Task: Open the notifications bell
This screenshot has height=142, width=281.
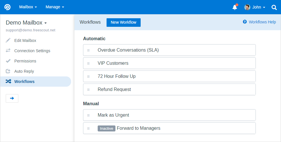Action: click(x=235, y=7)
